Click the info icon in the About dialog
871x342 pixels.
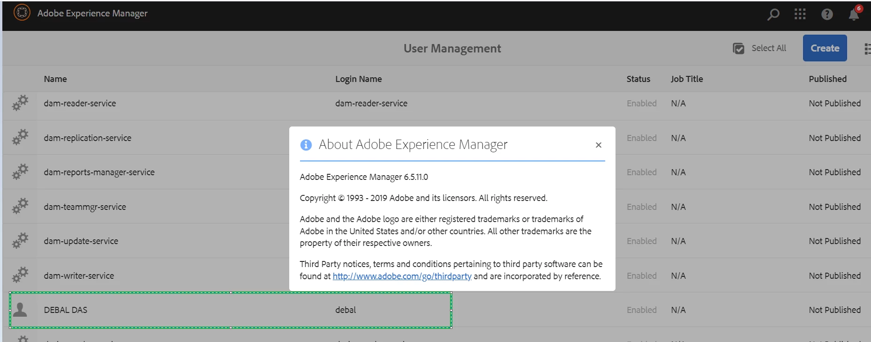pos(306,145)
